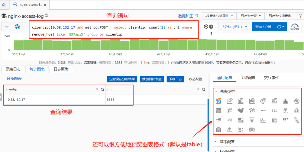The width and height of the screenshot is (304, 152).
Task: Search within the cnt column
Action: (x=204, y=90)
